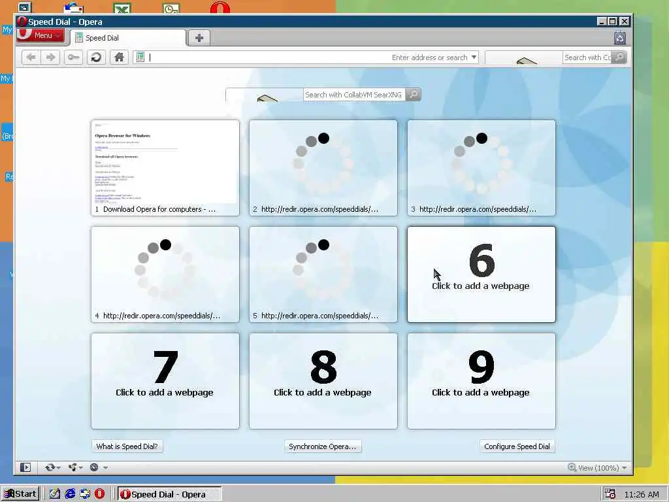Select the Speed Dial tab
This screenshot has width=669, height=502.
click(128, 37)
